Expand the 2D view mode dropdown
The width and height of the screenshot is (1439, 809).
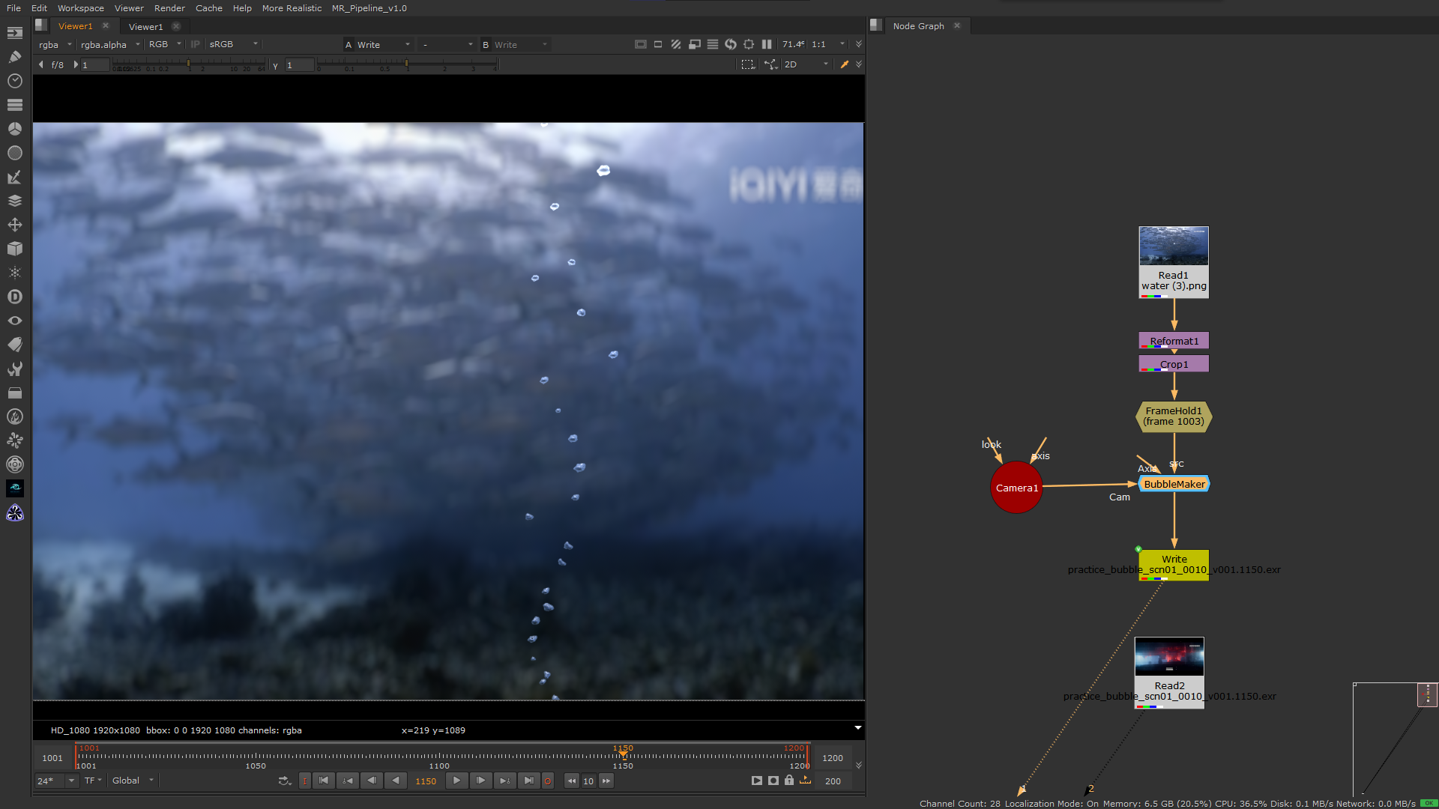coord(806,64)
